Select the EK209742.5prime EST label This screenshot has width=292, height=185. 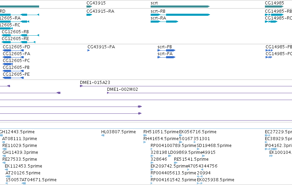[x=169, y=166]
